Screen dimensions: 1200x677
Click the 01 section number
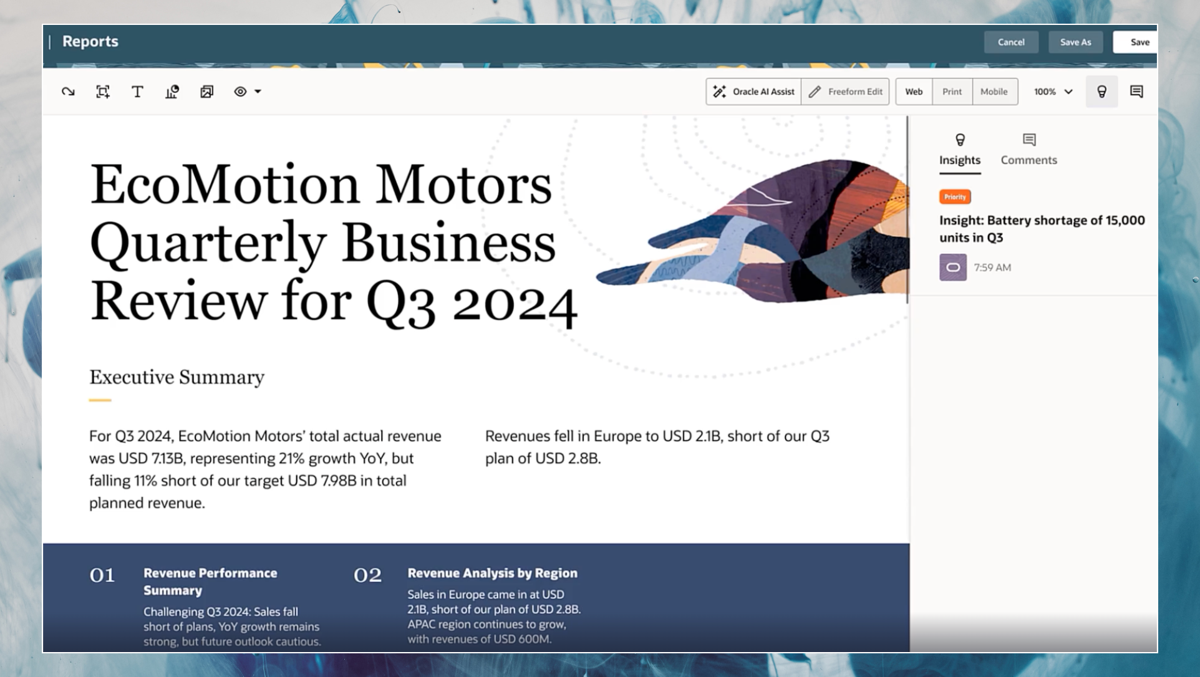(x=102, y=575)
